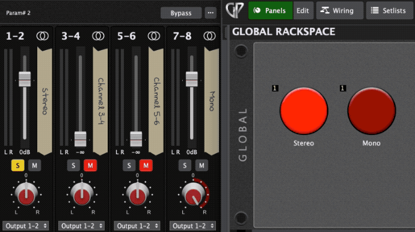The height and width of the screenshot is (232, 415).
Task: Mute channel 1-2
Action: (x=35, y=166)
